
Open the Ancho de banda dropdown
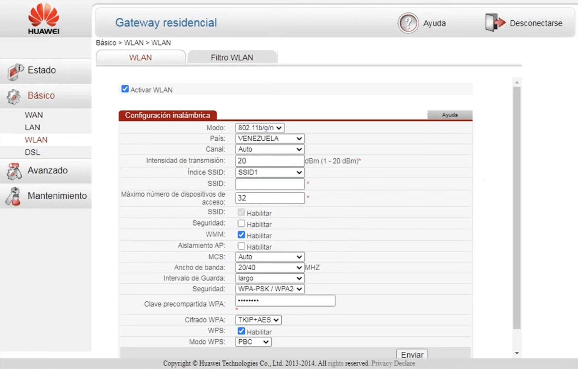tap(270, 268)
